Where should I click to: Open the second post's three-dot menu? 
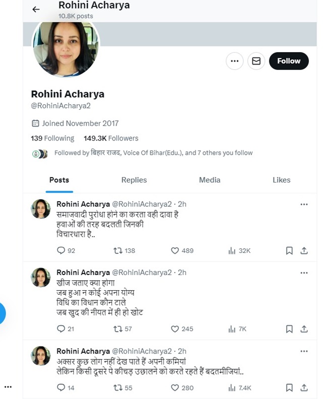[x=304, y=273]
